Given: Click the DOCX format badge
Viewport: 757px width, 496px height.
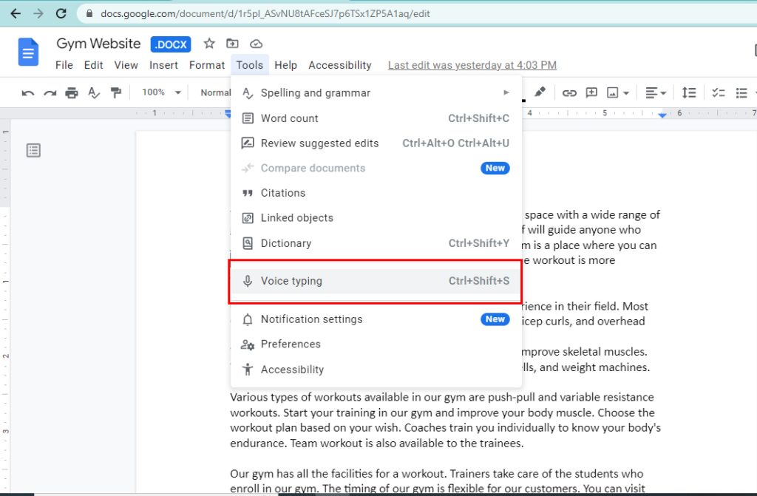Looking at the screenshot, I should [x=170, y=44].
